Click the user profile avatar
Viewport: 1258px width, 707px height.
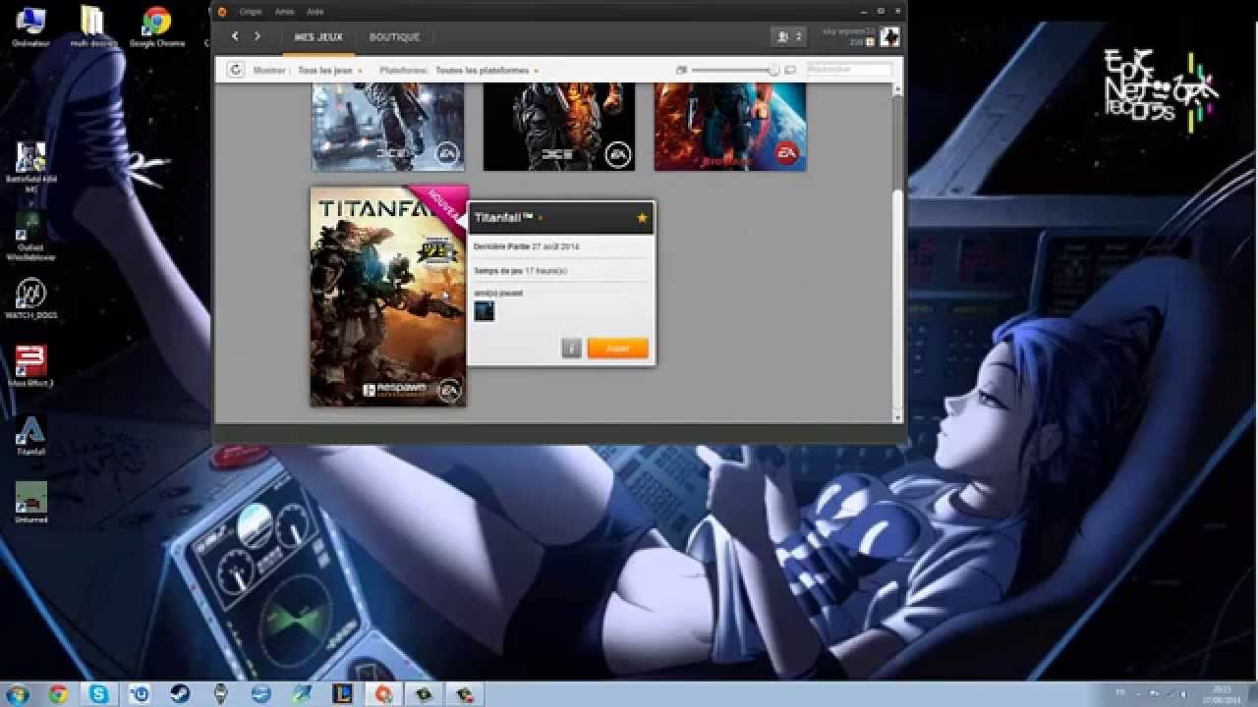[888, 37]
